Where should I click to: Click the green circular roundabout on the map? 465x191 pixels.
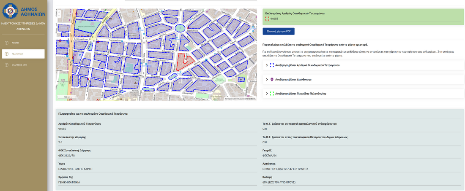pos(181,28)
